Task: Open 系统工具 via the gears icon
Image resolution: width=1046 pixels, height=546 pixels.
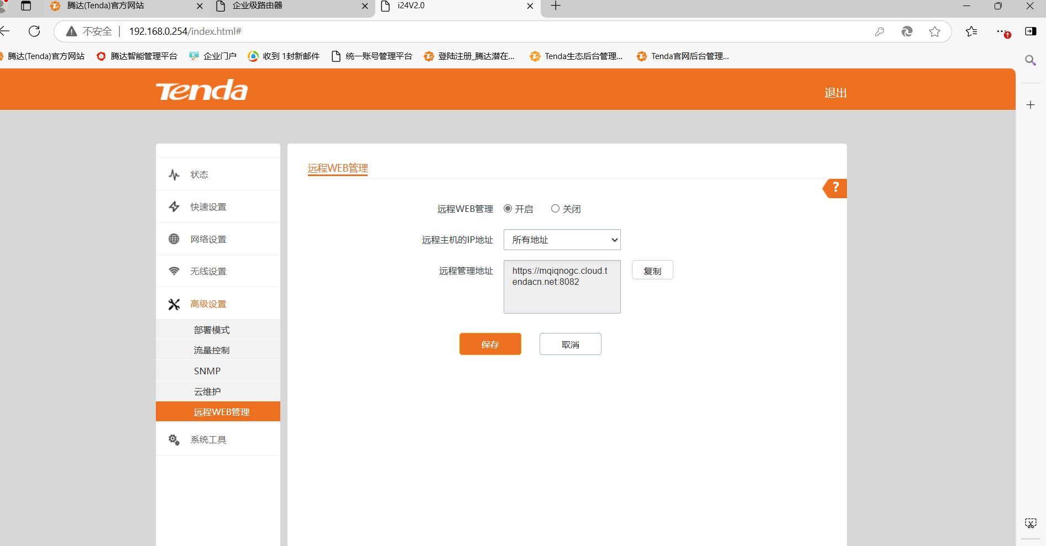Action: point(174,439)
